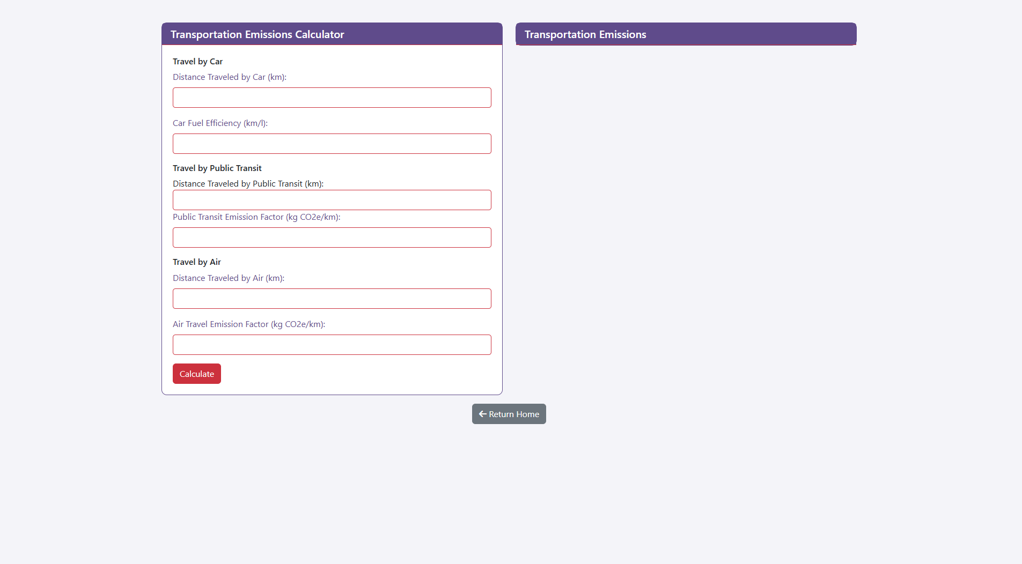
Task: Click the 'Distance Traveled by Car (km)' label
Action: point(229,77)
